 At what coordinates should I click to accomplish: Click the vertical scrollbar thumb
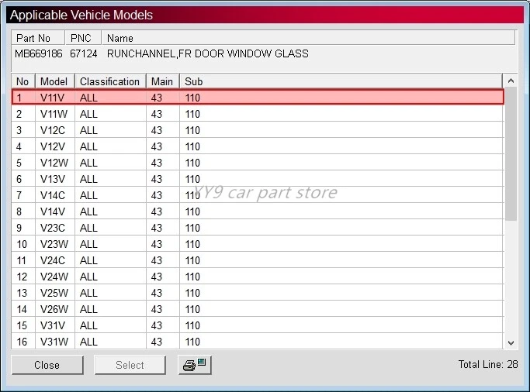[511, 154]
